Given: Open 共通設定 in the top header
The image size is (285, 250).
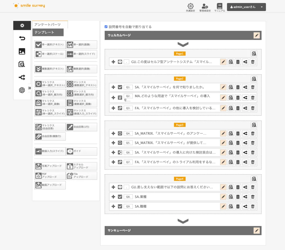Looking at the screenshot, I should 190,8.
